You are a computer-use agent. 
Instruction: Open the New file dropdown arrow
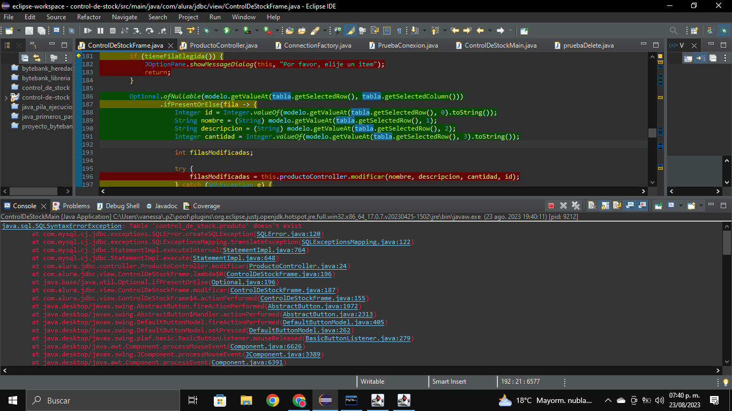pos(19,31)
